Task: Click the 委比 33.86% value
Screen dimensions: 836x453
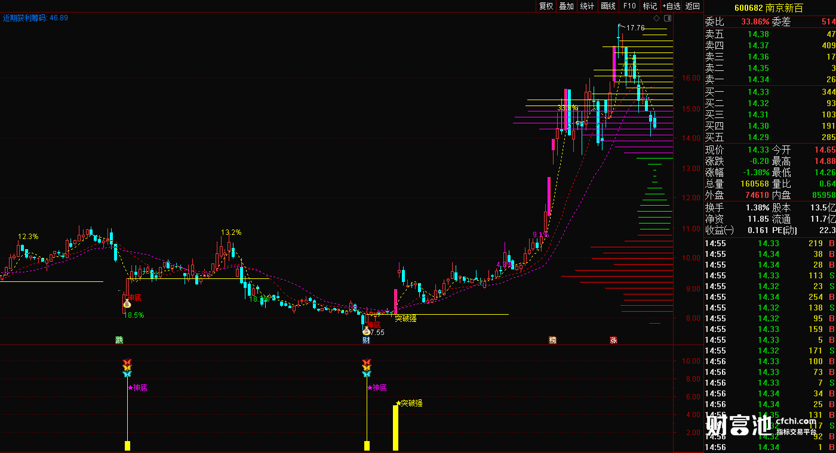Action: pos(755,22)
